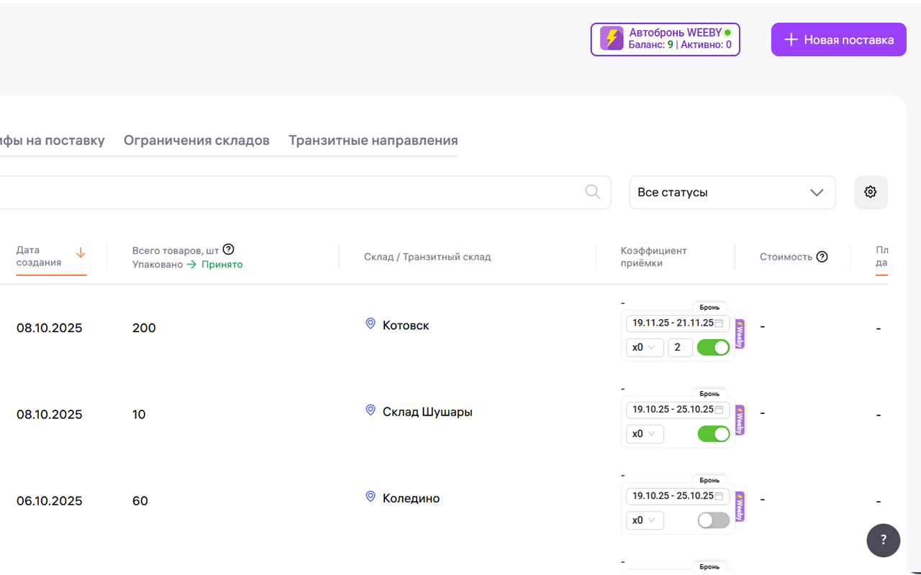921x575 pixels.
Task: Click the orange sort arrow by Дата создания
Action: tap(81, 253)
